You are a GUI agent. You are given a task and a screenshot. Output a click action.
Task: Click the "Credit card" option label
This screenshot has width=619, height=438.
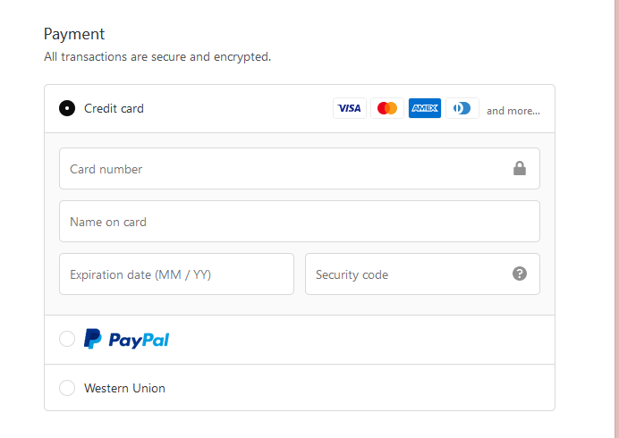point(114,108)
